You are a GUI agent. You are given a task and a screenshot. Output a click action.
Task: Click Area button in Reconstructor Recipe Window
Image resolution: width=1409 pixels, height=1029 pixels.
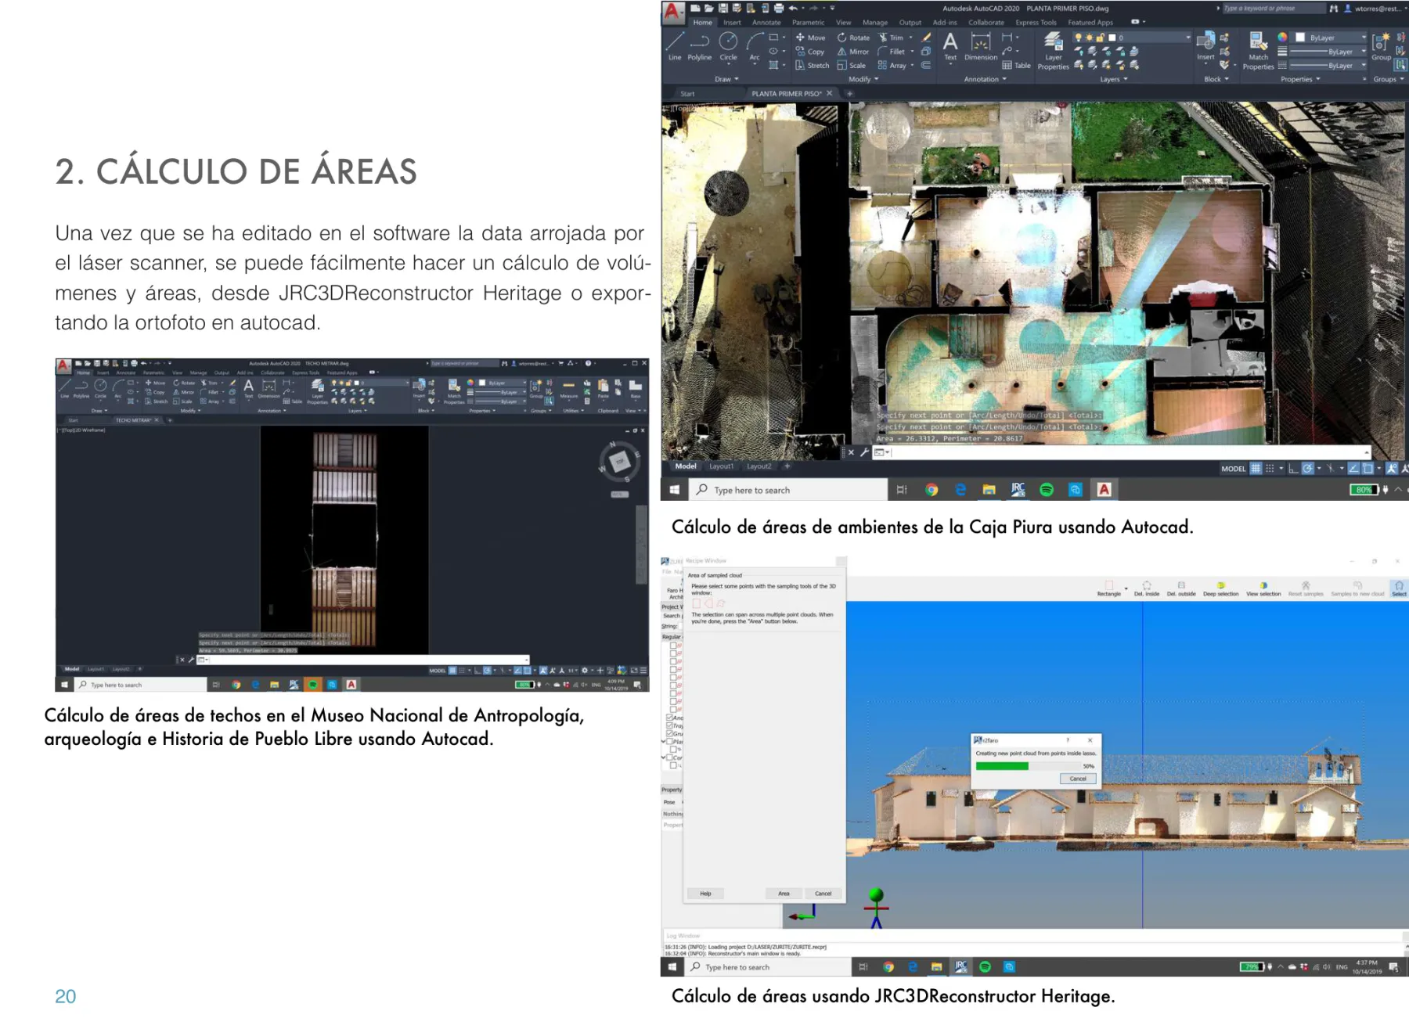784,894
